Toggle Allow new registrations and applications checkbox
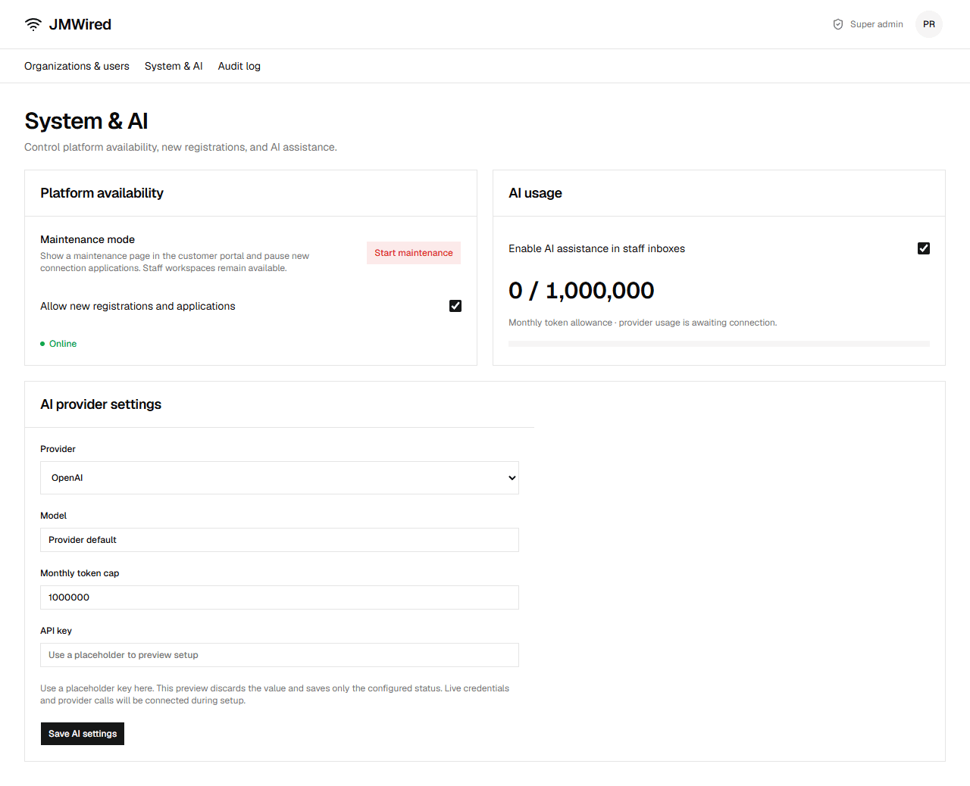The height and width of the screenshot is (786, 970). [x=455, y=306]
